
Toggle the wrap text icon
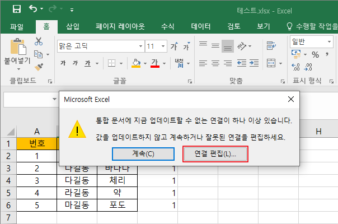(x=271, y=46)
